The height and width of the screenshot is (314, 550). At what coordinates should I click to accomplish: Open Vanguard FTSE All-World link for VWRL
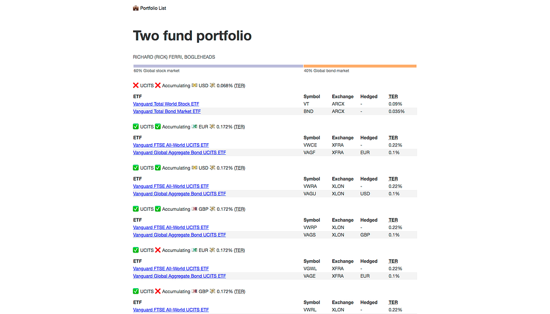171,310
